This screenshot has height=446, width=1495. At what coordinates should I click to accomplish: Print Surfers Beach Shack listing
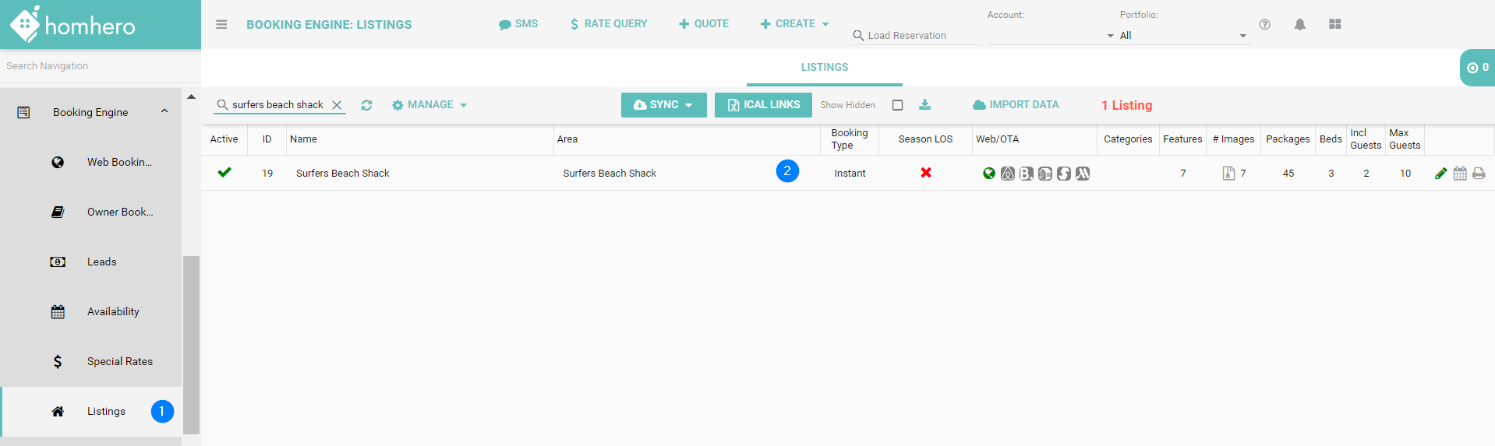(1479, 174)
